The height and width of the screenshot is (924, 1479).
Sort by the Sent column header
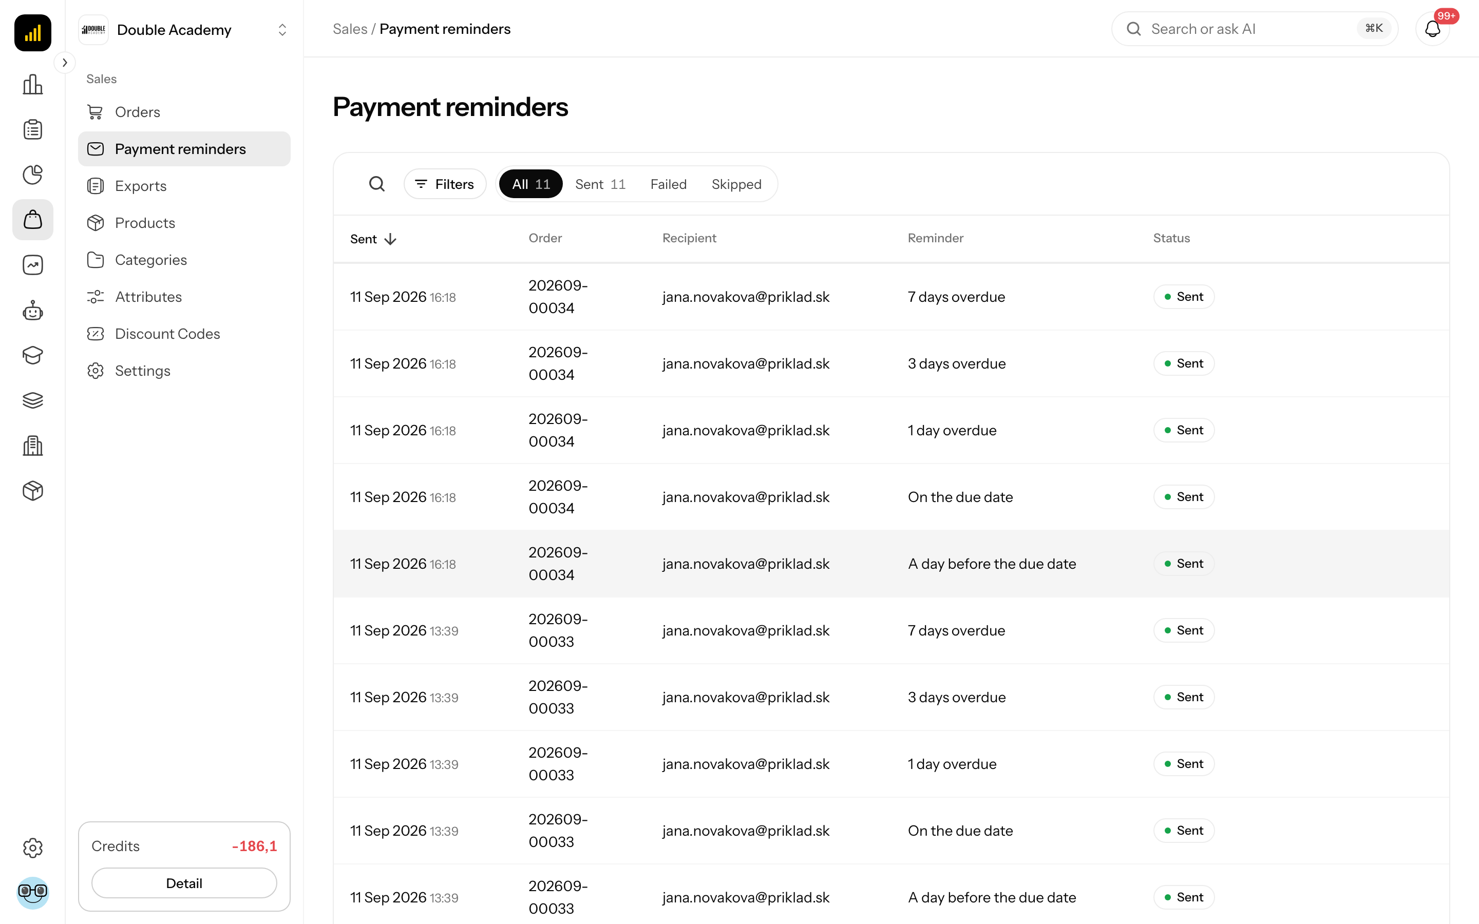point(373,239)
